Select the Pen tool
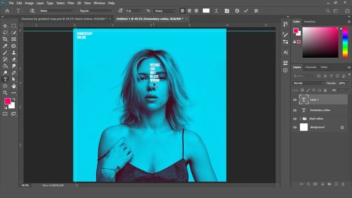Image resolution: width=352 pixels, height=198 pixels. click(14, 73)
